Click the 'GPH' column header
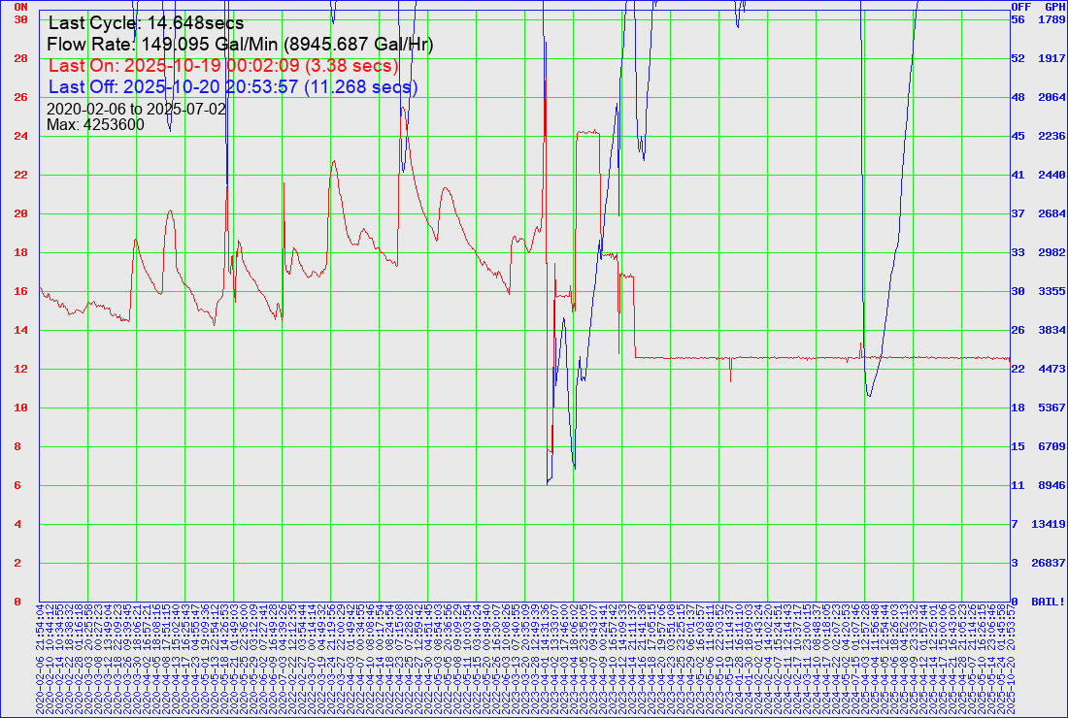 [x=1054, y=6]
